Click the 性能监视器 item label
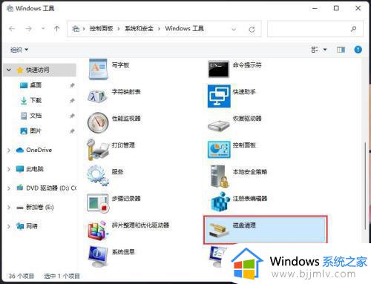This screenshot has height=284, width=371. click(126, 119)
